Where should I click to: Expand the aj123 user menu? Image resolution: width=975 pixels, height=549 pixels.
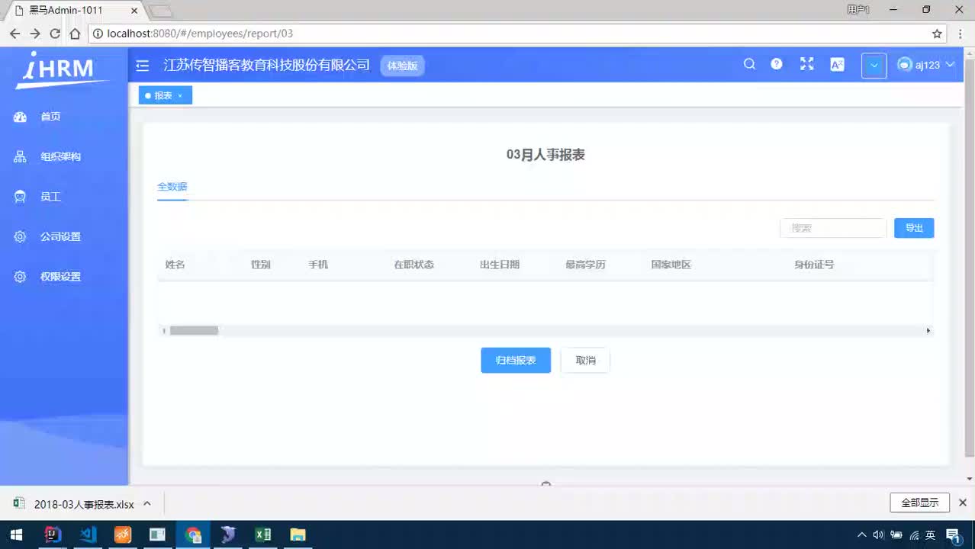(926, 65)
